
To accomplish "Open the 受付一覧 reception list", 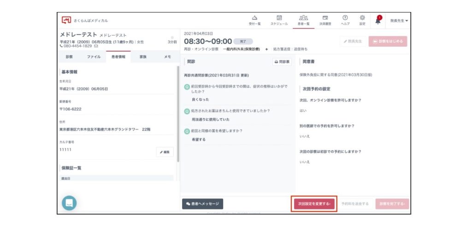I will click(254, 20).
